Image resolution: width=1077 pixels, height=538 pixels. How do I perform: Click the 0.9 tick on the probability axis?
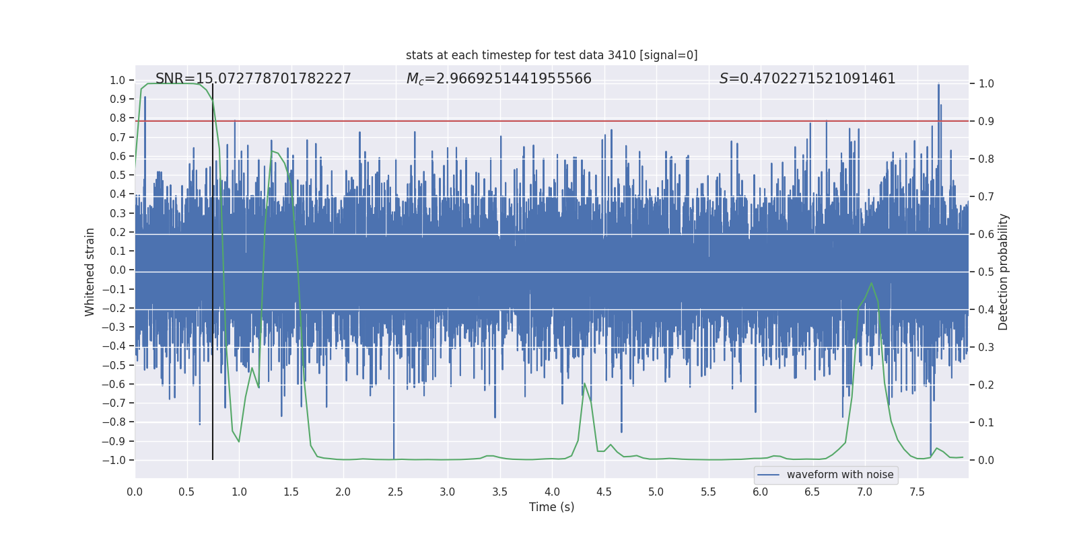(986, 121)
